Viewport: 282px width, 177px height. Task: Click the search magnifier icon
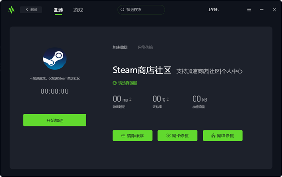123,10
